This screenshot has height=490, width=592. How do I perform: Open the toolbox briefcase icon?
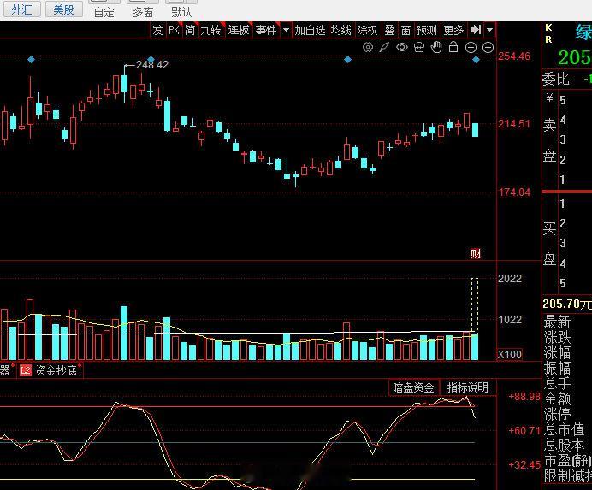click(x=419, y=48)
